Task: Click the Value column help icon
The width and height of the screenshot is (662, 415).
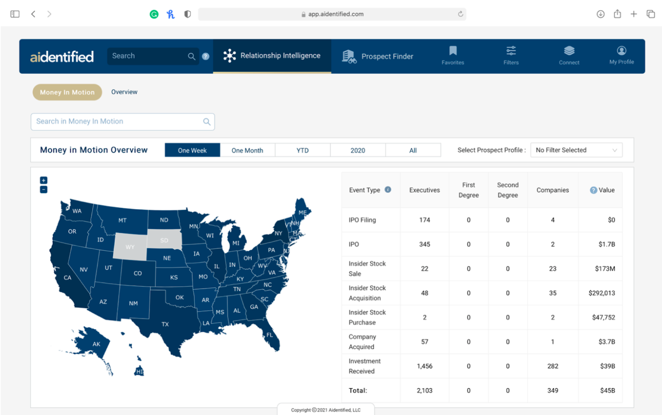Action: point(593,190)
